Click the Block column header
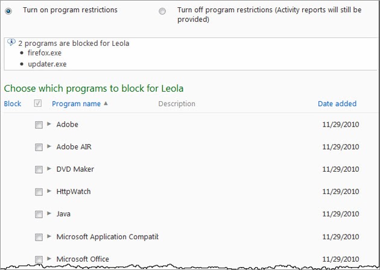Viewport: 380px width, 270px height. (13, 104)
